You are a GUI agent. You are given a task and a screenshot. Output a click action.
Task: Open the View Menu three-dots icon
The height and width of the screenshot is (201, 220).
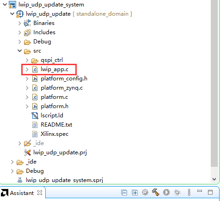point(189,192)
